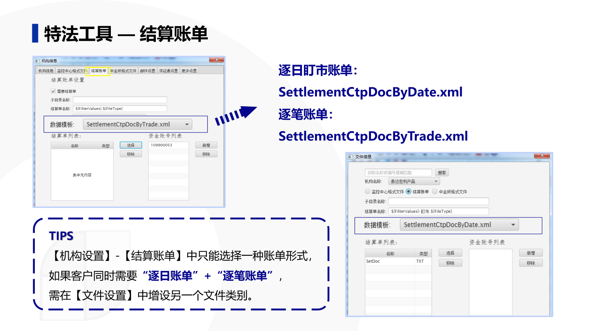Image resolution: width=589 pixels, height=331 pixels.
Task: Toggle the 需要结算单 checkbox
Action: click(53, 91)
